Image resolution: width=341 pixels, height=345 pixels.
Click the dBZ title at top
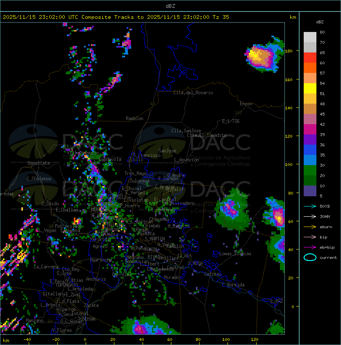pos(170,6)
